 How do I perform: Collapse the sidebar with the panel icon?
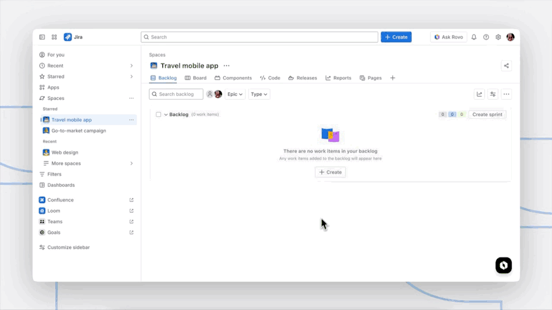click(42, 37)
